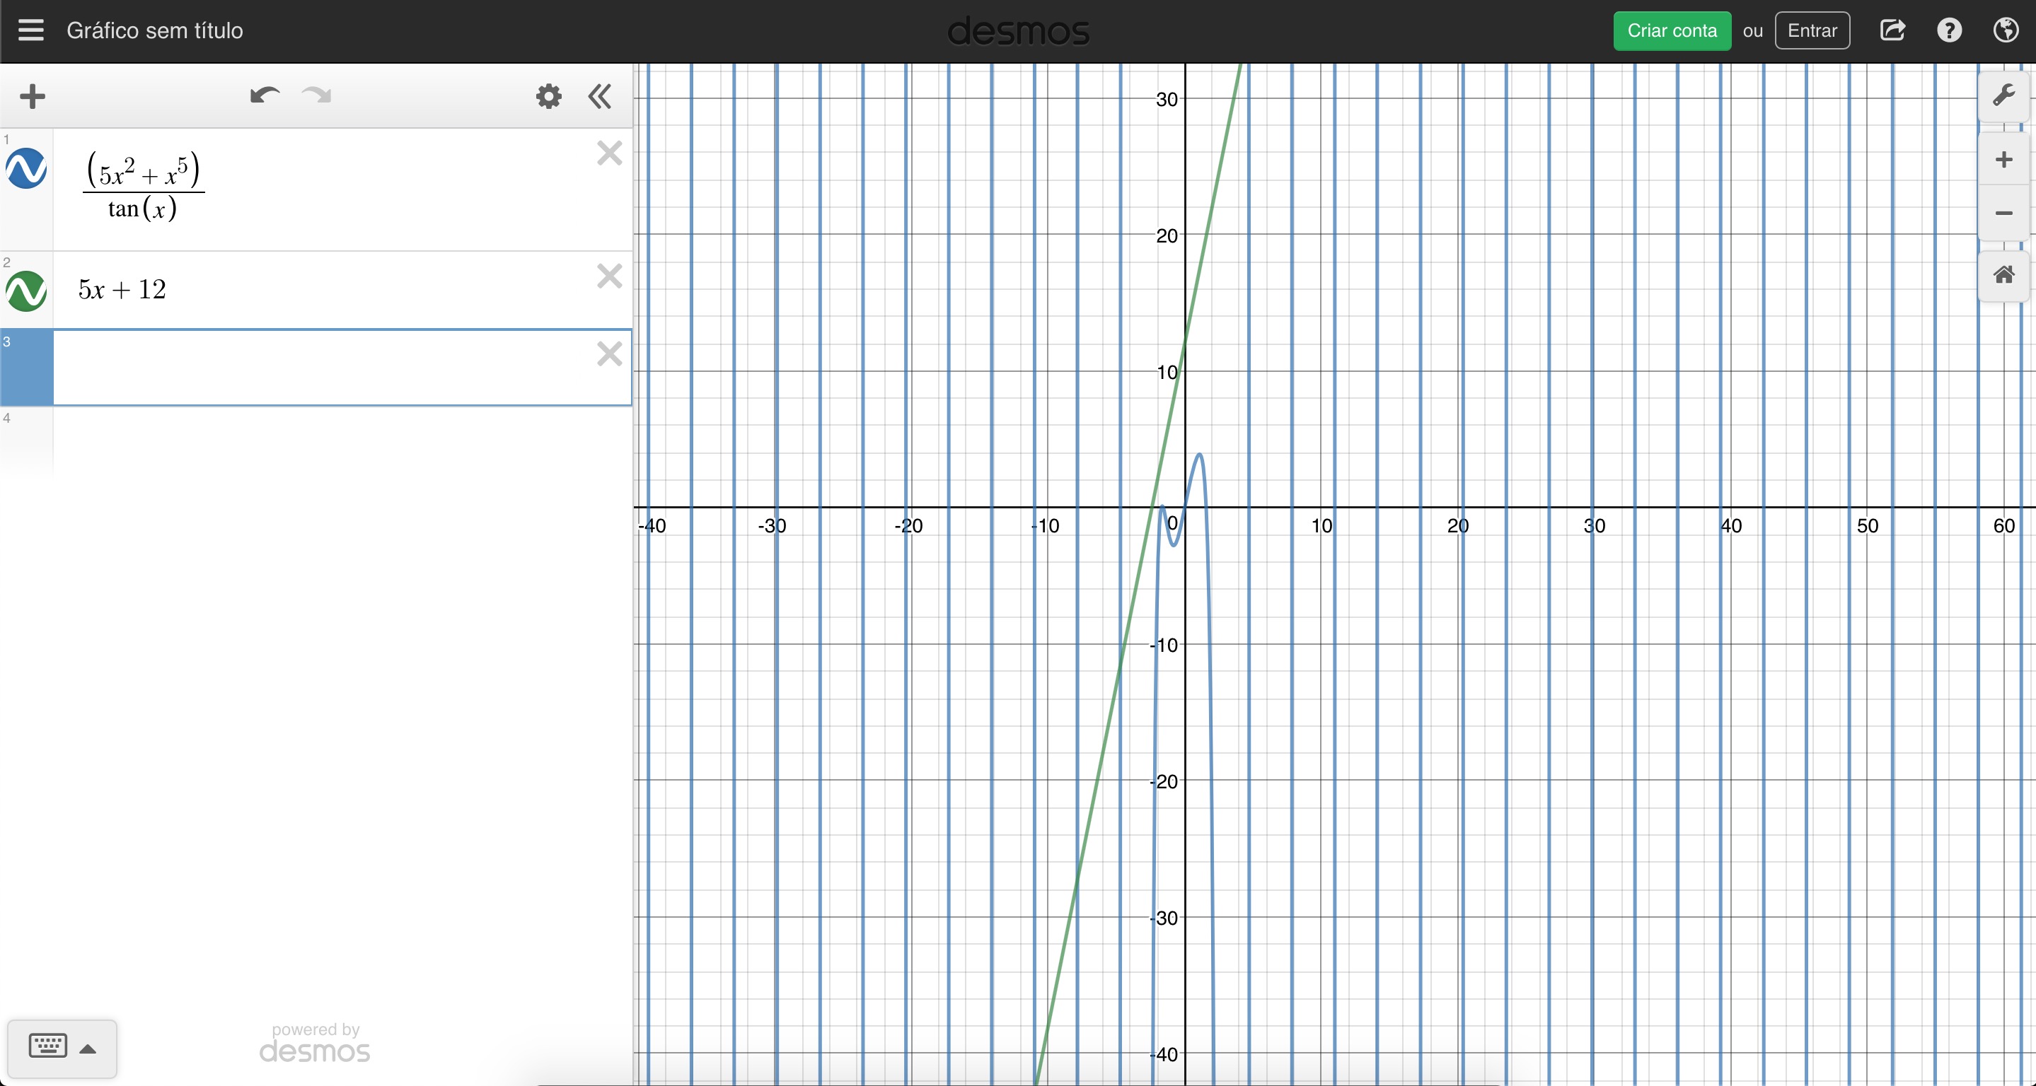Image resolution: width=2036 pixels, height=1086 pixels.
Task: Reset graph to default home view
Action: coord(2003,275)
